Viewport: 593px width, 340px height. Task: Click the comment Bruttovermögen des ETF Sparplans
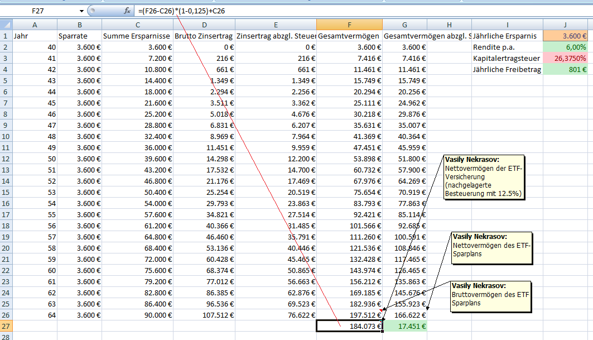(490, 295)
